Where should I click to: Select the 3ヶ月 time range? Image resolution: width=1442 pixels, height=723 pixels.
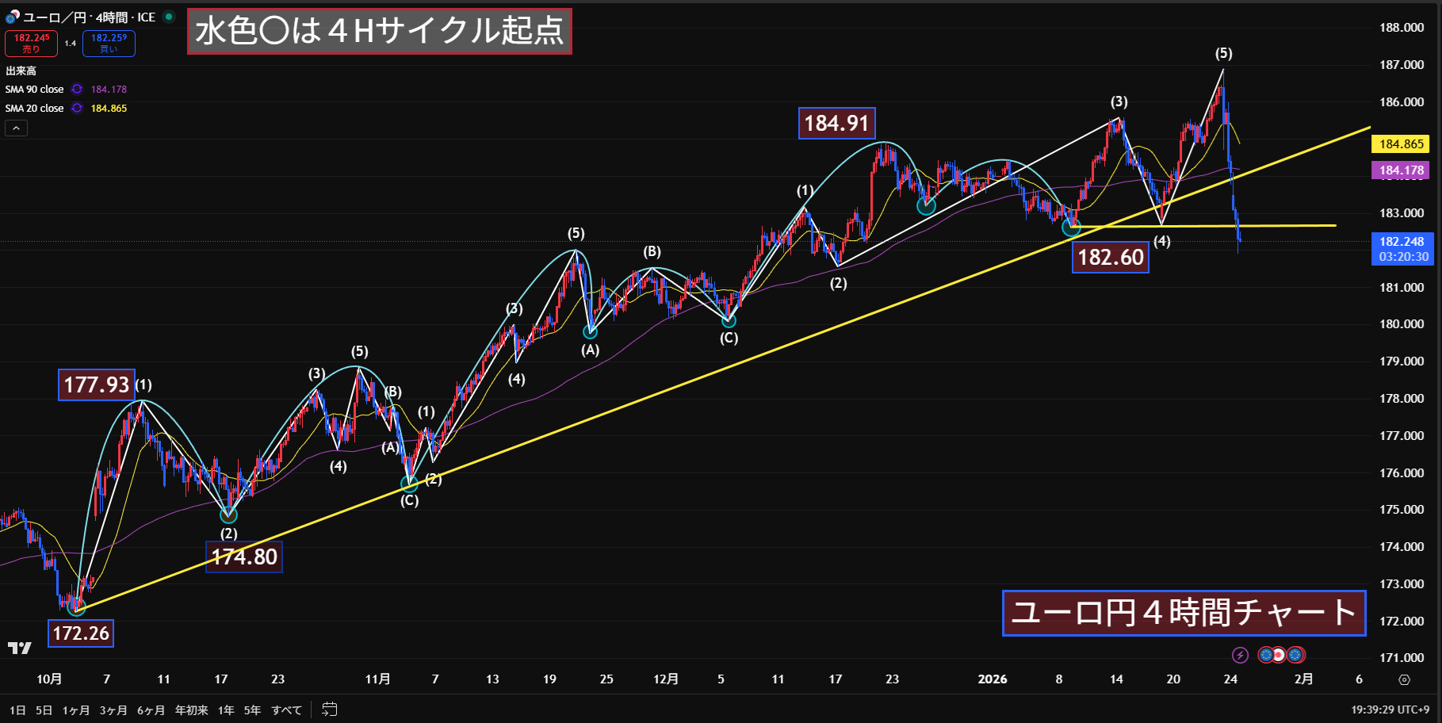(113, 710)
